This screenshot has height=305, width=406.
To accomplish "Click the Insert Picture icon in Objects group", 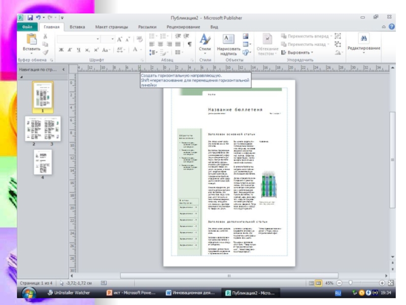I will click(246, 36).
